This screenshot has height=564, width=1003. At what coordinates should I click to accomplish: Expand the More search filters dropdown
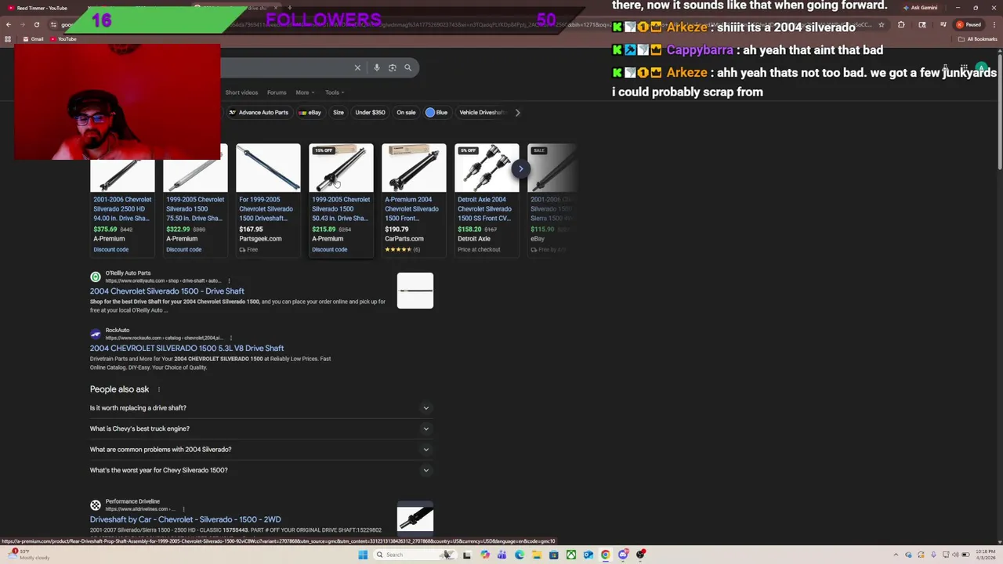click(x=305, y=92)
